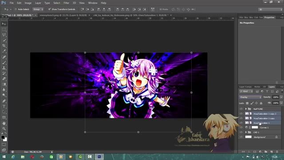Open the Filter menu
Image resolution: width=284 pixels, height=160 pixels.
click(66, 3)
